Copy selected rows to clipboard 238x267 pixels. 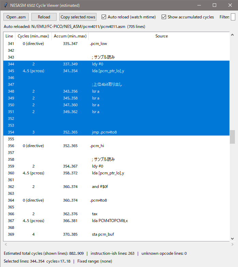pyautogui.click(x=78, y=17)
